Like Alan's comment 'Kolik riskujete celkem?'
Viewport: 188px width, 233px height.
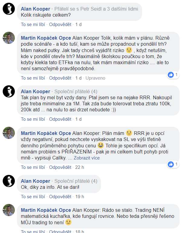[33, 25]
